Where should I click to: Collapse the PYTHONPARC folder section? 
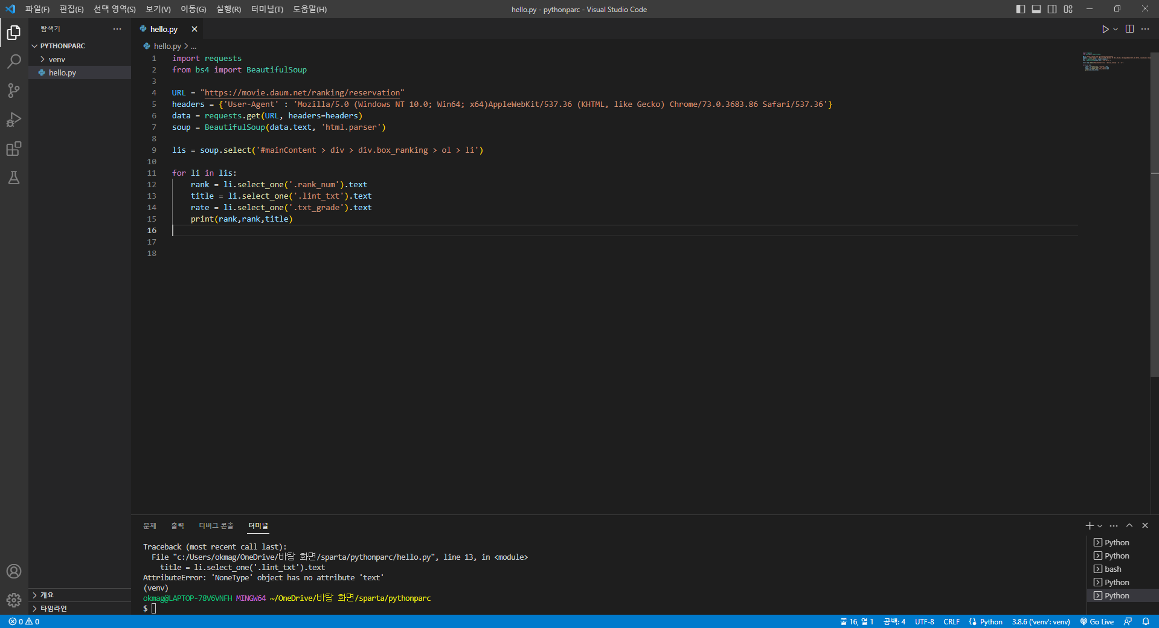click(x=80, y=46)
